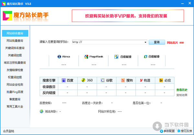This screenshot has height=135, width=194.
Task: Click the 百度近一天收录 label
Action: (x=92, y=103)
